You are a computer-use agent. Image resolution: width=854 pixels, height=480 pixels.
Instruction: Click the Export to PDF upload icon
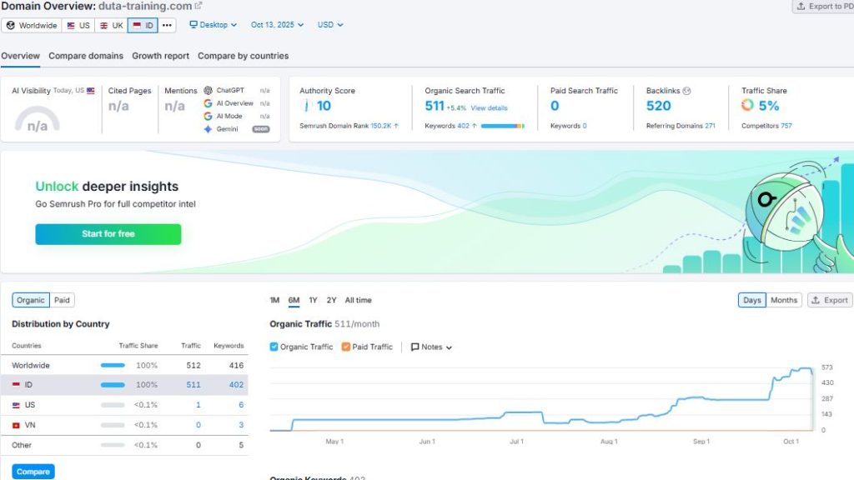point(801,7)
